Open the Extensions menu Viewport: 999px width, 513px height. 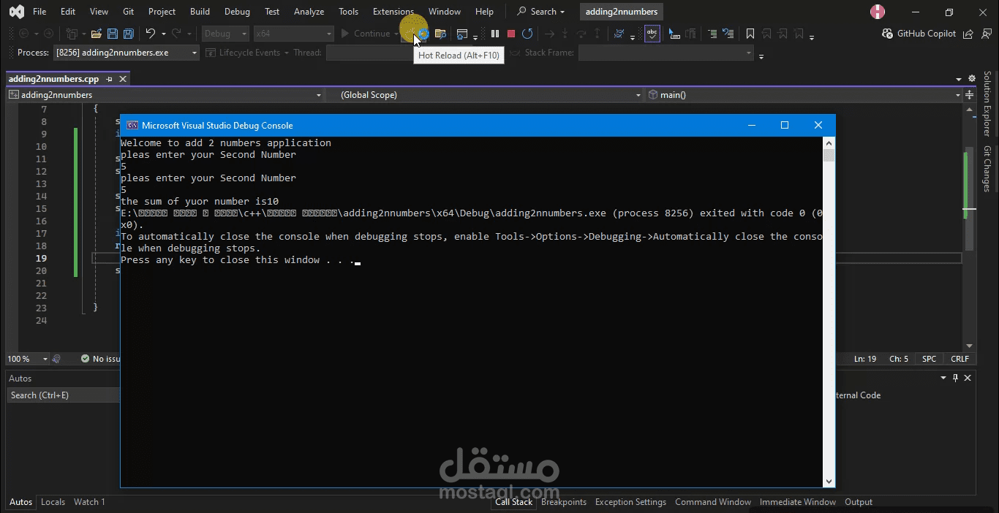click(393, 12)
